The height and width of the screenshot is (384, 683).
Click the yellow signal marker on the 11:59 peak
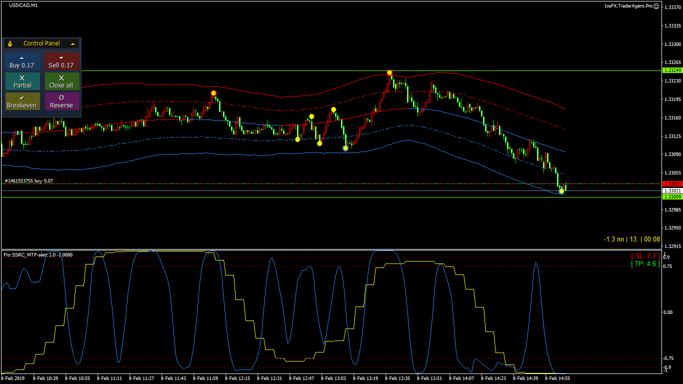click(213, 93)
